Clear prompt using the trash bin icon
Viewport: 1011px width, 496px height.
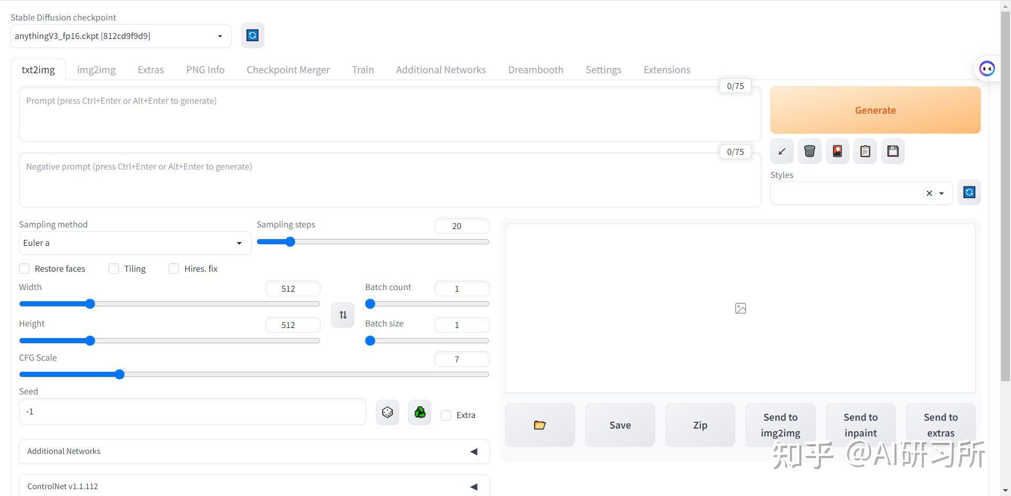(x=809, y=151)
